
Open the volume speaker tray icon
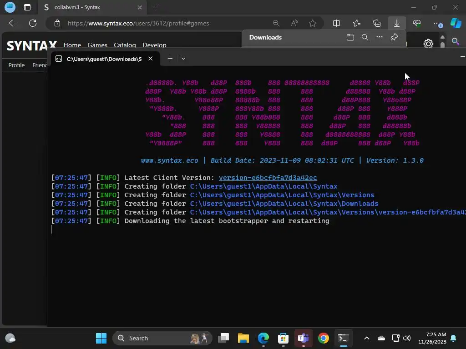407,338
